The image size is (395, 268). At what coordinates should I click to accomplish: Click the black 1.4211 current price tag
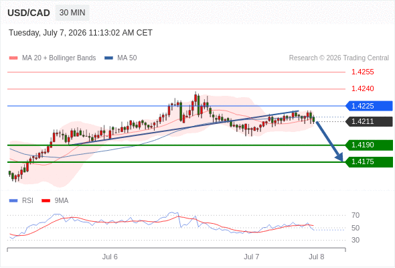[369, 121]
